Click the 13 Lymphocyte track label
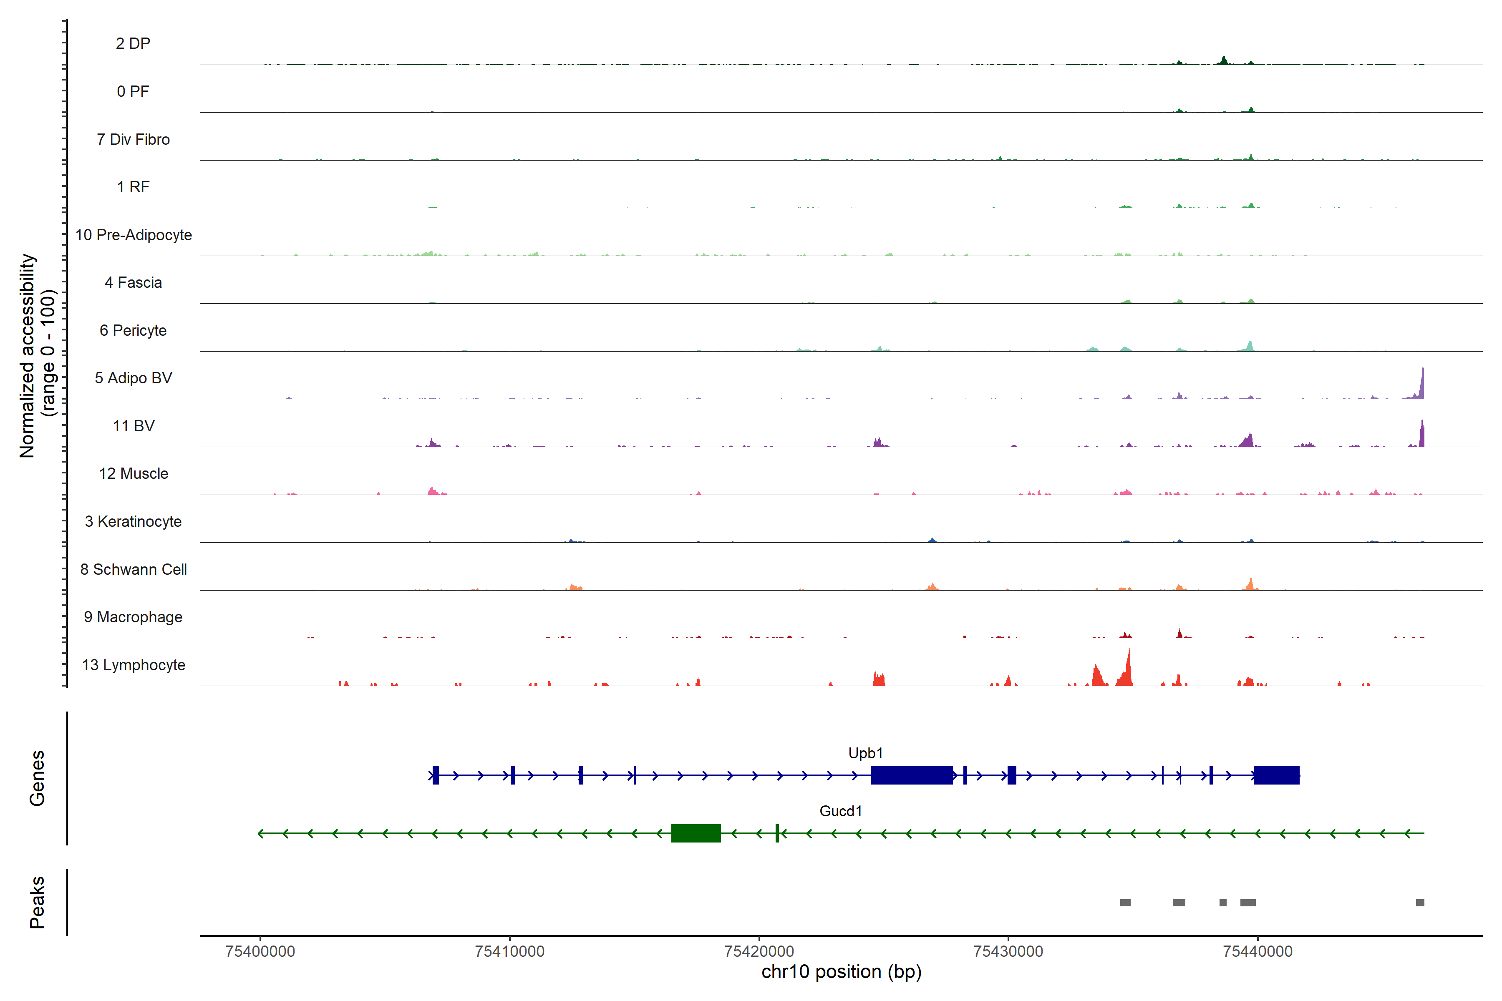 click(x=134, y=664)
